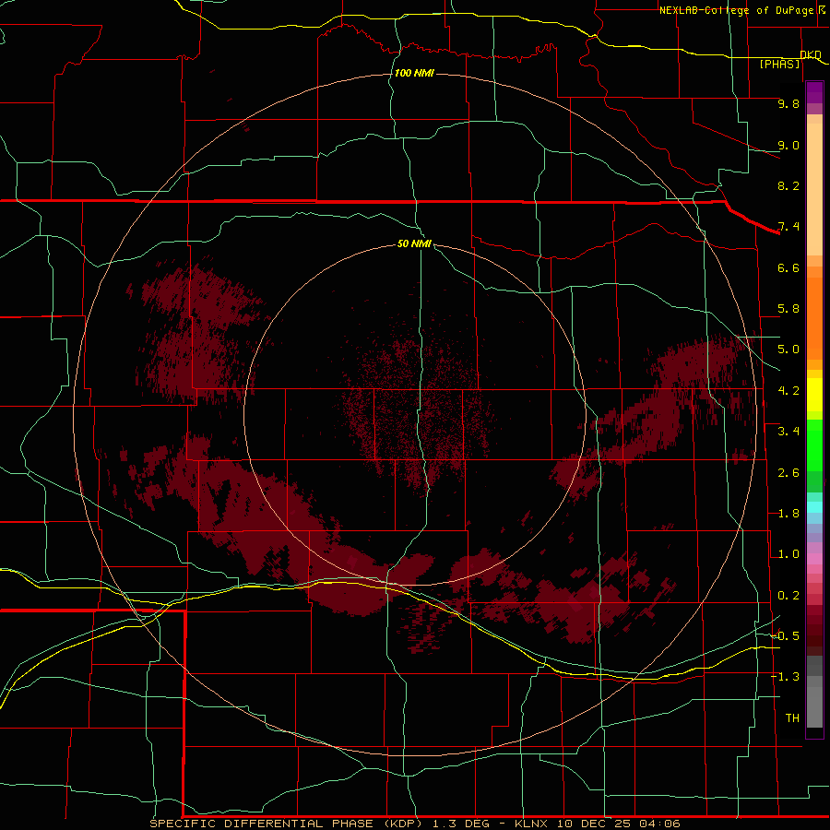830x830 pixels.
Task: Click the [PHAS] units label
Action: coord(779,64)
